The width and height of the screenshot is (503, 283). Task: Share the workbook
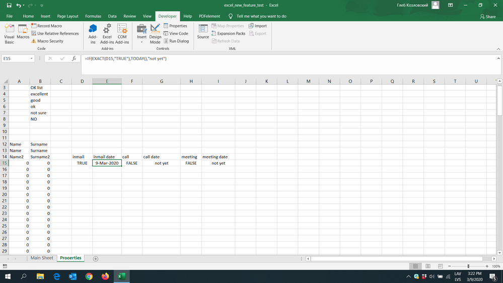click(x=487, y=16)
